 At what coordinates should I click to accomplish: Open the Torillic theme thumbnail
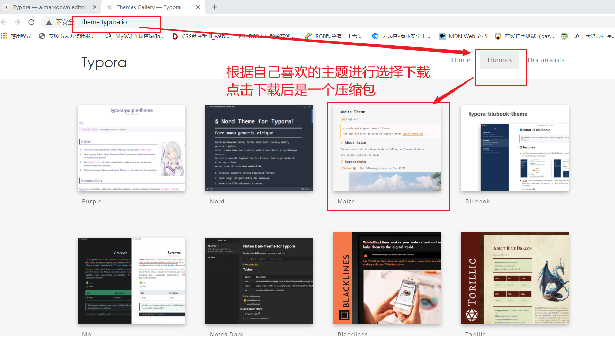515,278
